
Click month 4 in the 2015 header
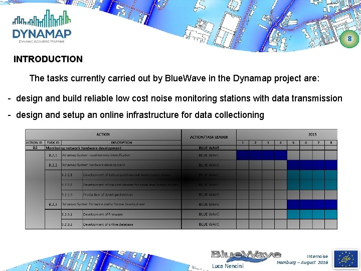tap(281, 143)
